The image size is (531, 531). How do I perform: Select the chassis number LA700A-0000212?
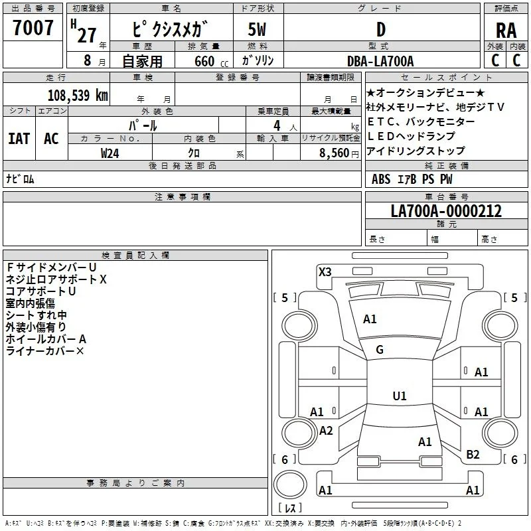pyautogui.click(x=446, y=211)
